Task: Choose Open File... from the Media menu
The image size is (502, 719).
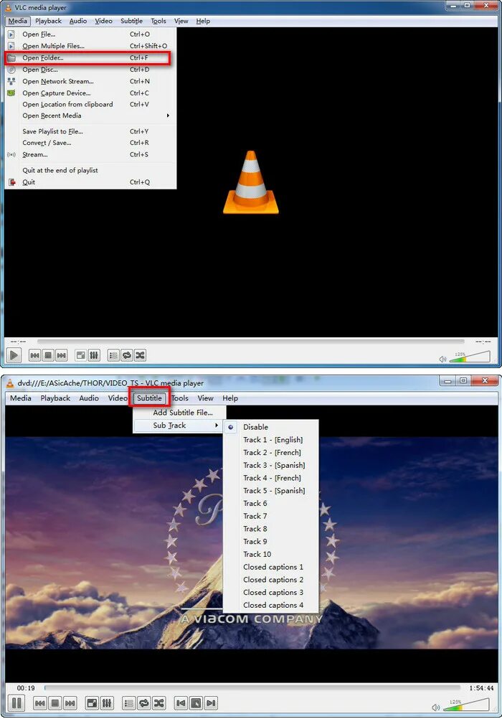Action: 90,34
